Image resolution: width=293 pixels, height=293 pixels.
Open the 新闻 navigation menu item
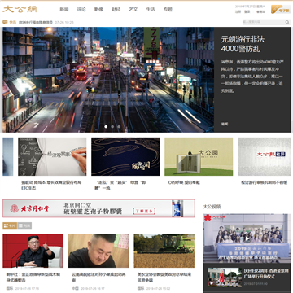(64, 10)
